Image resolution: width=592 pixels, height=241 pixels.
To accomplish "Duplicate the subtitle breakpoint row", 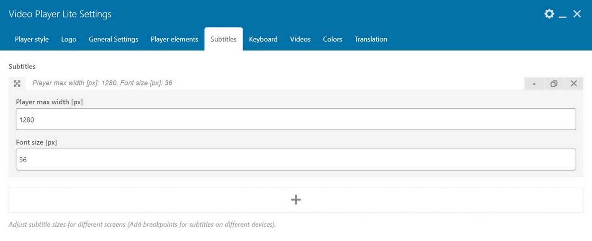I will tap(554, 84).
